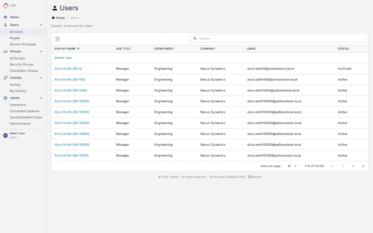
Task: Click the Admin gear icon in sidebar
Action: [5, 98]
